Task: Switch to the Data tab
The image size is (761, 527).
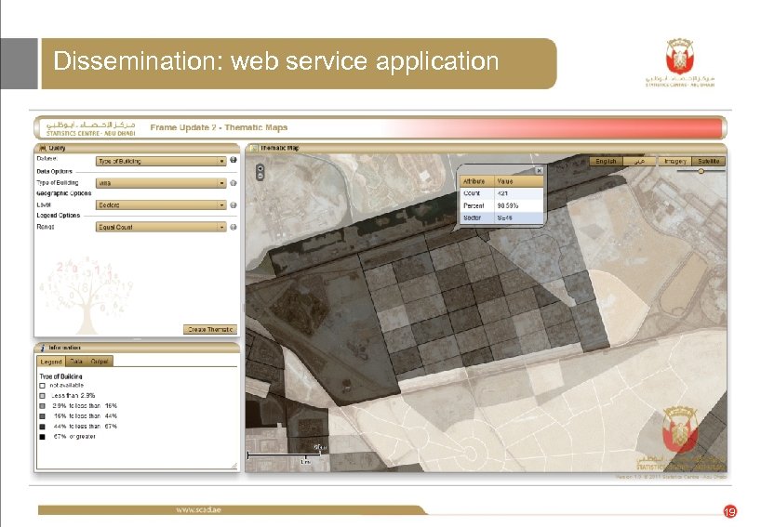Action: (x=75, y=362)
